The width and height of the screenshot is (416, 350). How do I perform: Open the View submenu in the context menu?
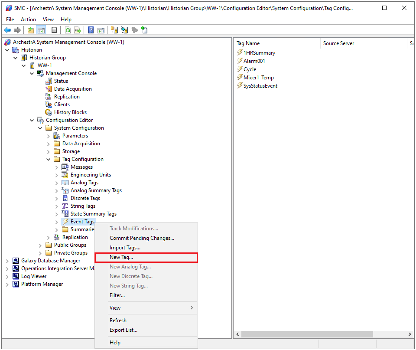[146, 308]
